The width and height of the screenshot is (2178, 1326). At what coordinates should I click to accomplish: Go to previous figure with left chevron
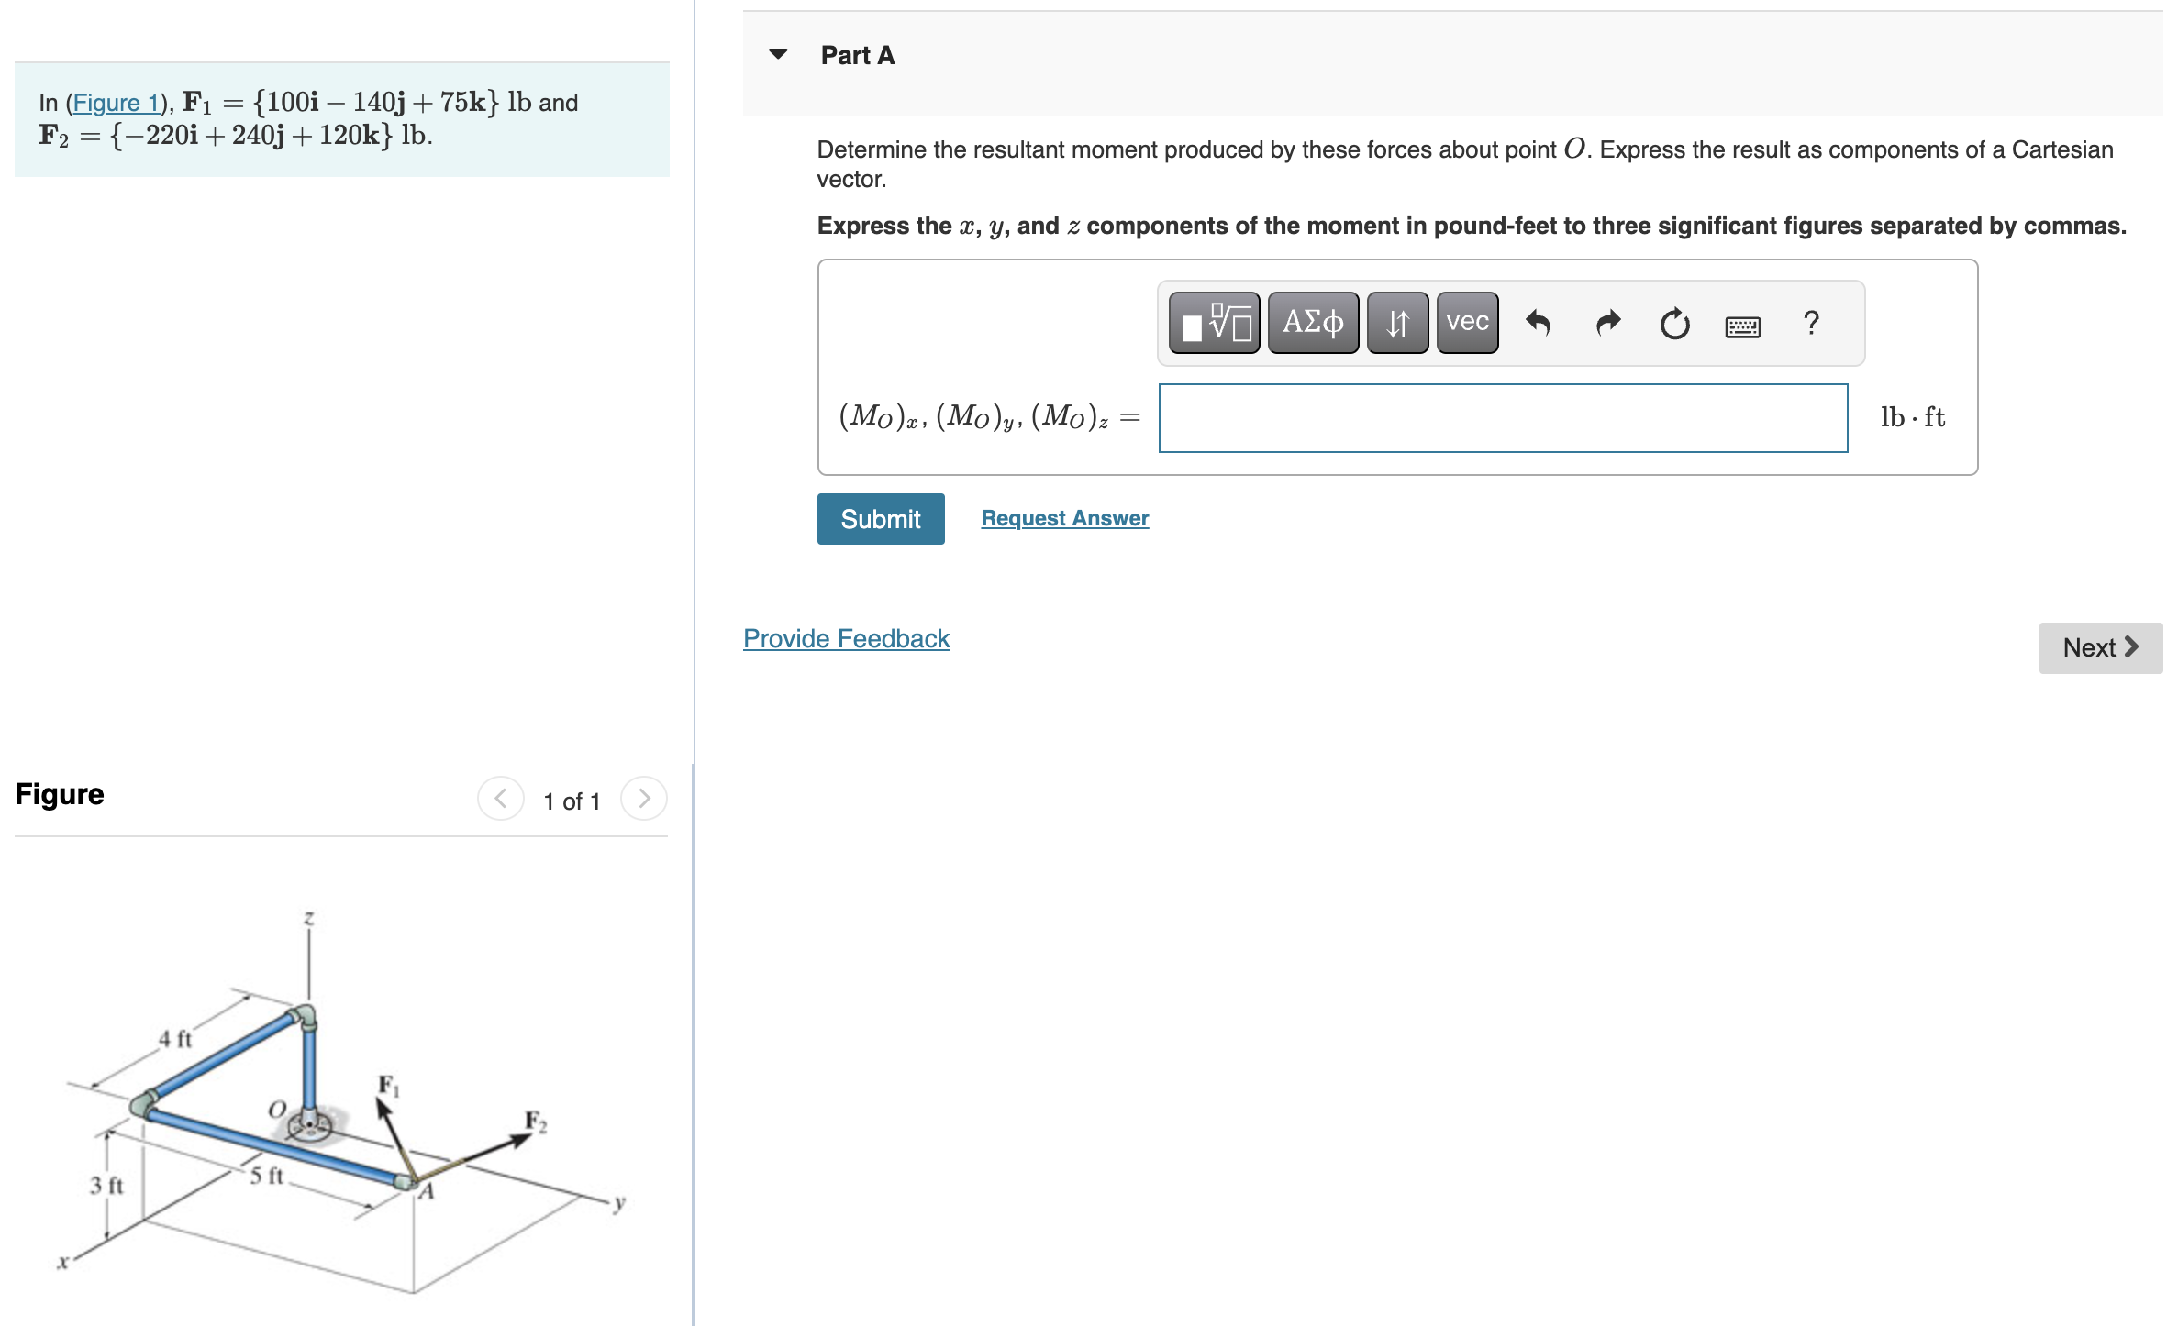(500, 798)
